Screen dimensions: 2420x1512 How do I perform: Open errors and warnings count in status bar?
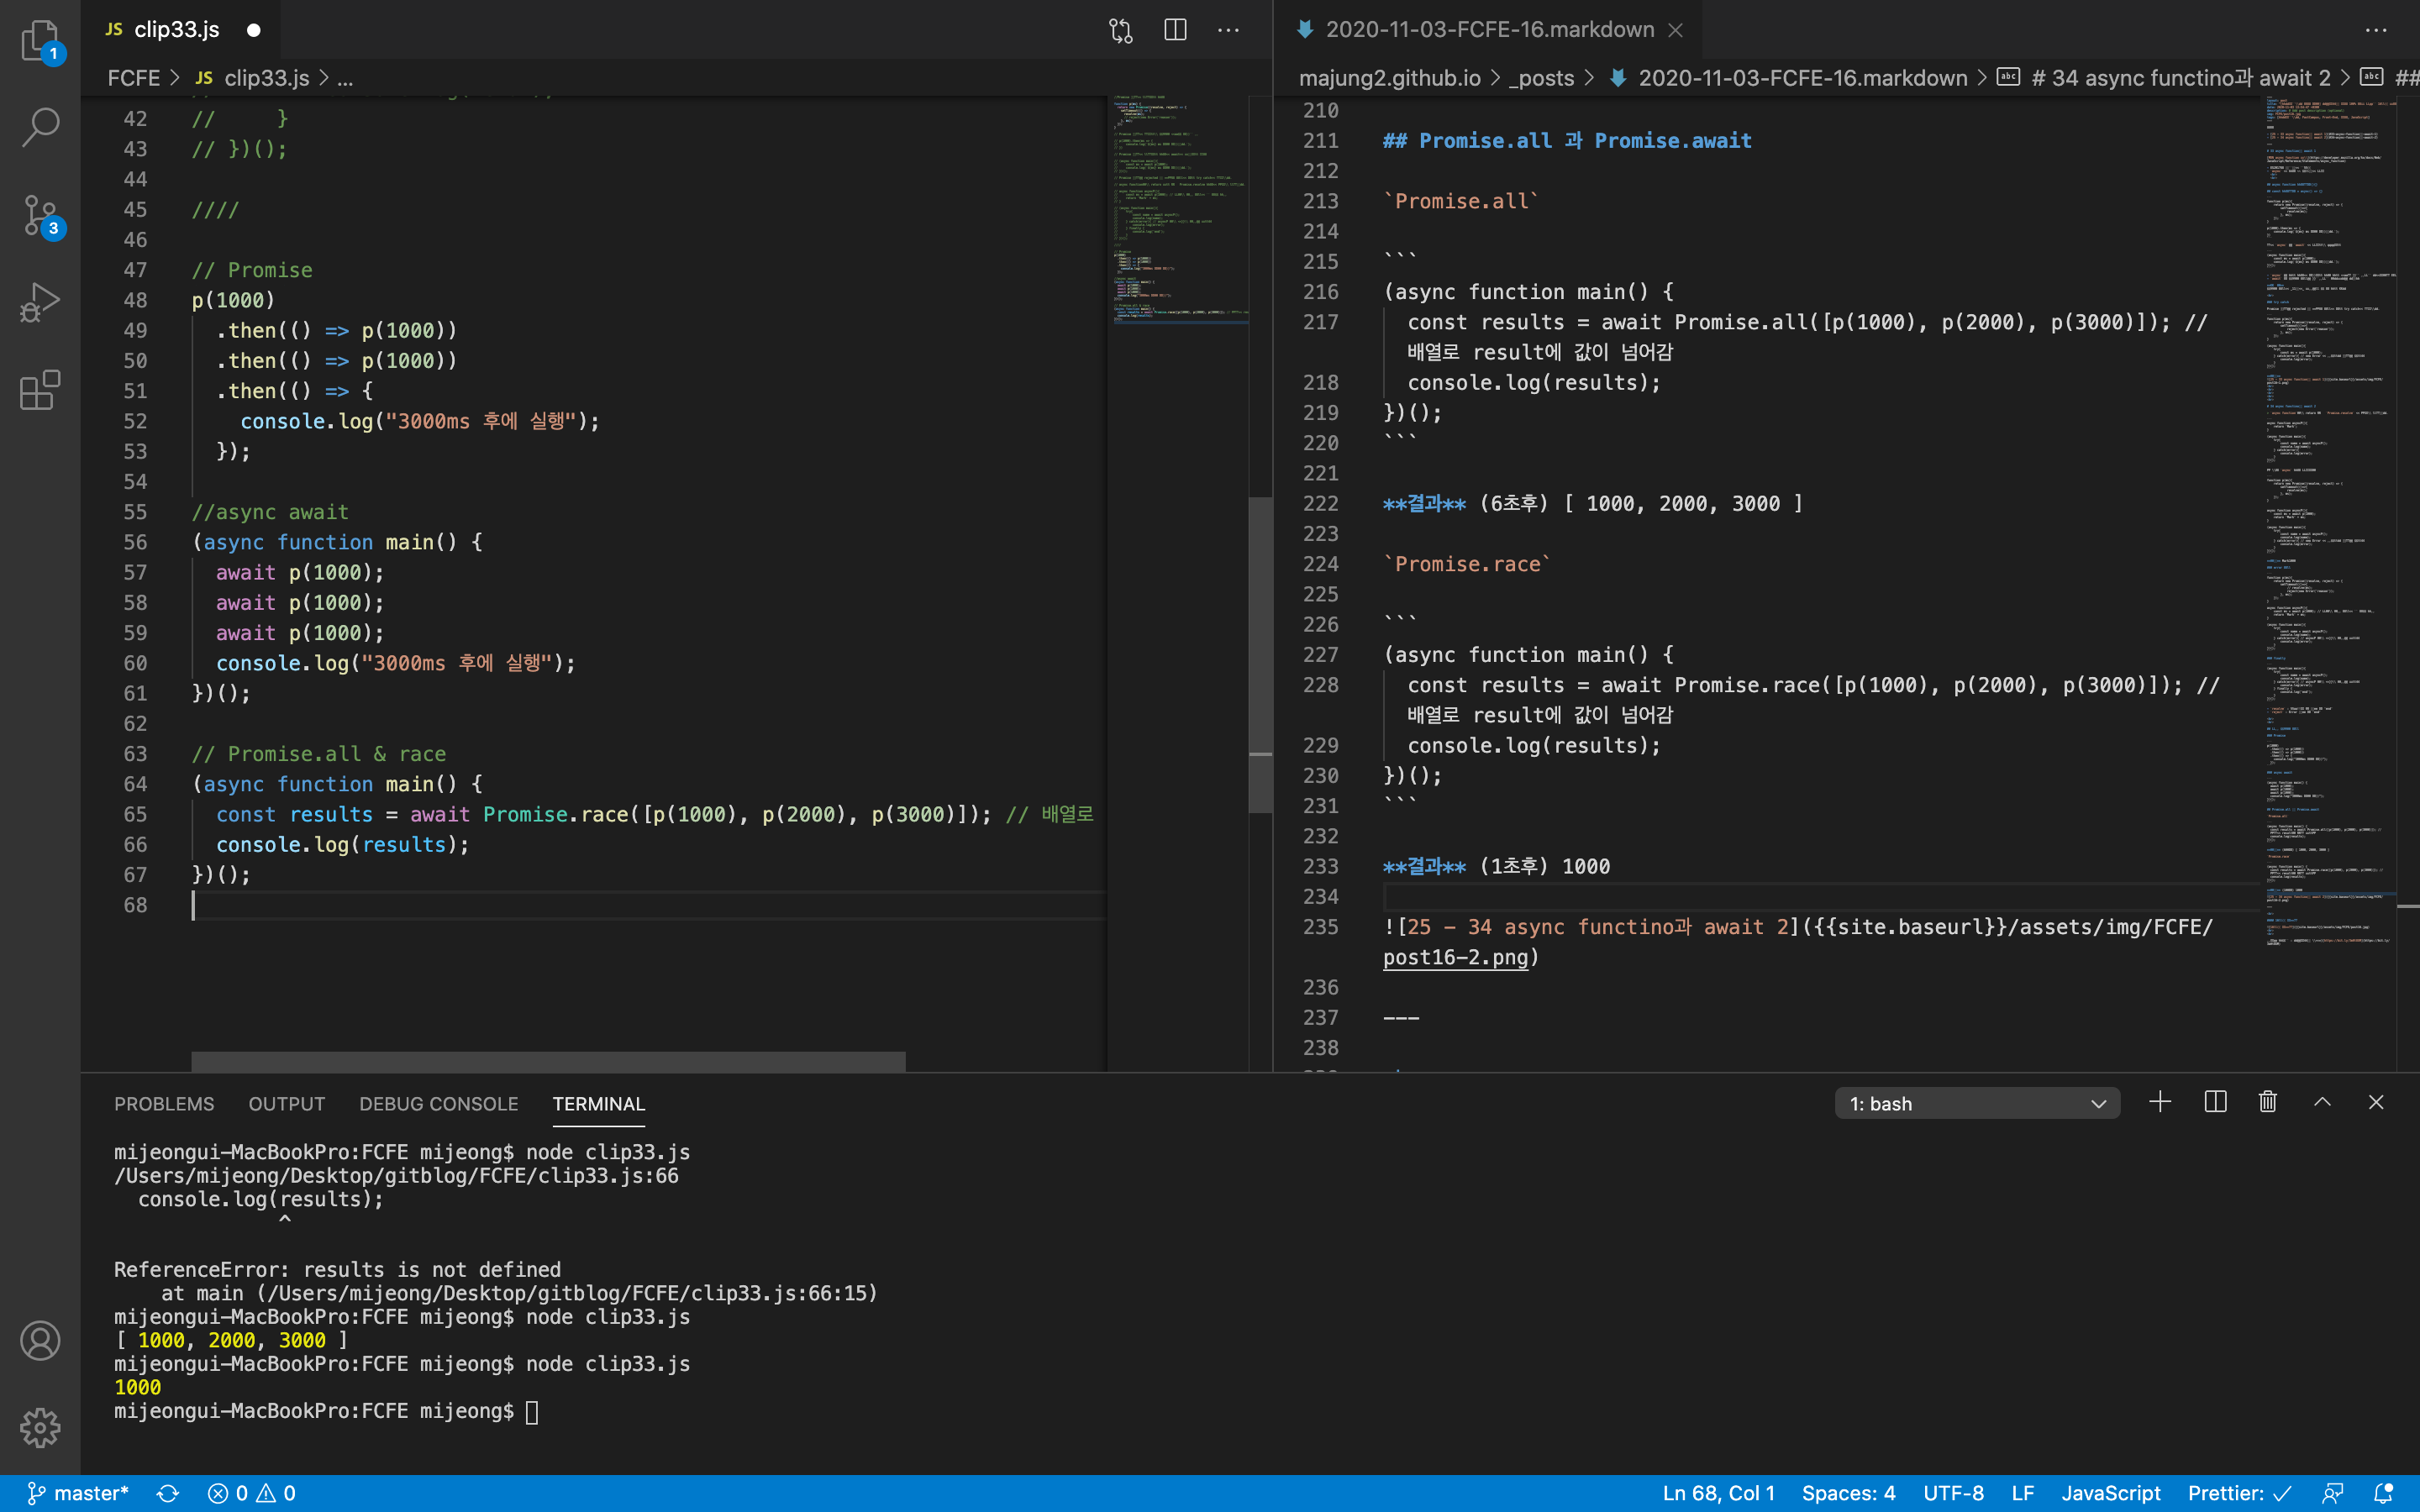(251, 1493)
